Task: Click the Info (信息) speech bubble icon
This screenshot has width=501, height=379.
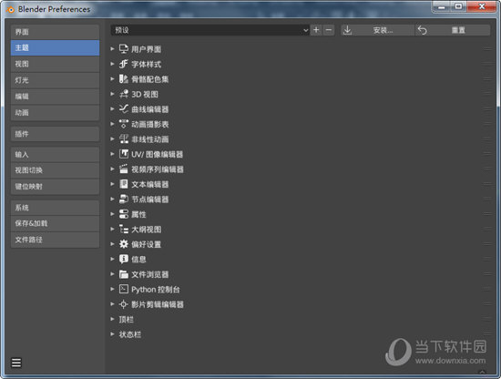Action: pos(123,259)
